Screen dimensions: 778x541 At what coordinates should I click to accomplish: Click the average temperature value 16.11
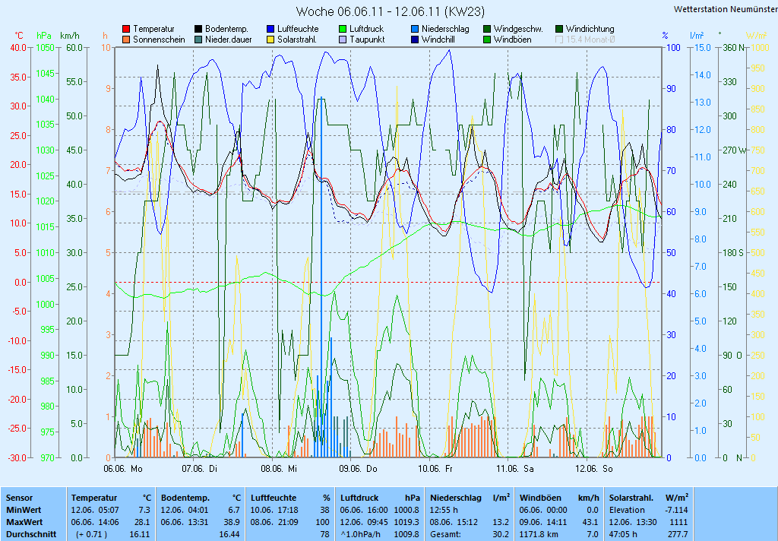pyautogui.click(x=140, y=535)
